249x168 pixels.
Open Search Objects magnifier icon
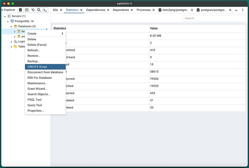click(x=39, y=10)
